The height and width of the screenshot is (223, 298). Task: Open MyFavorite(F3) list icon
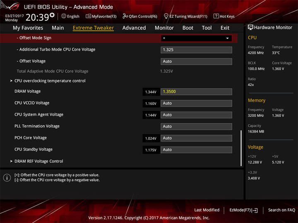[x=88, y=16]
